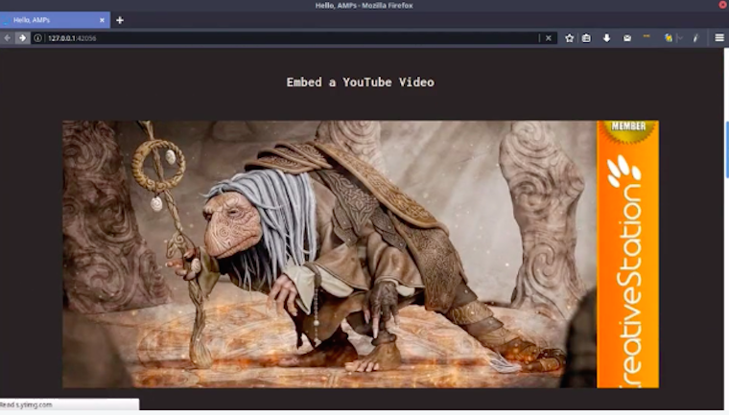
Task: Bookmark this page with the star icon
Action: point(569,38)
